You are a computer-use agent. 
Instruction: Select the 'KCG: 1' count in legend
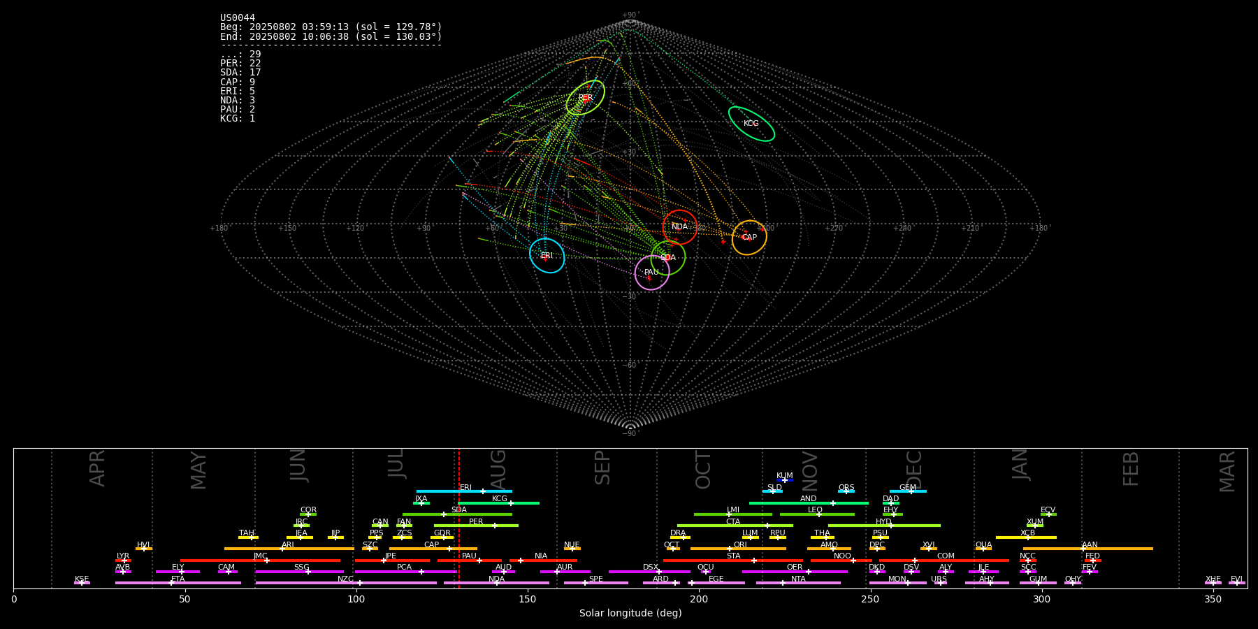coord(238,118)
